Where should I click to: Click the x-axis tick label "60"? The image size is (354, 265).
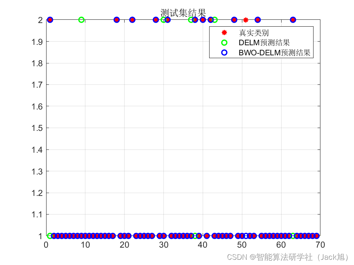click(281, 245)
